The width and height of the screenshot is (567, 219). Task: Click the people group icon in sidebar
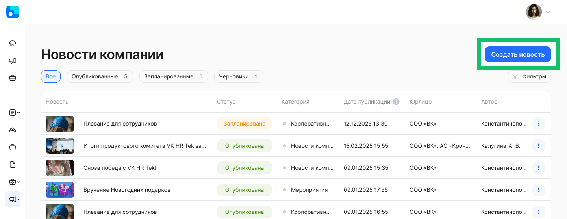(x=13, y=130)
